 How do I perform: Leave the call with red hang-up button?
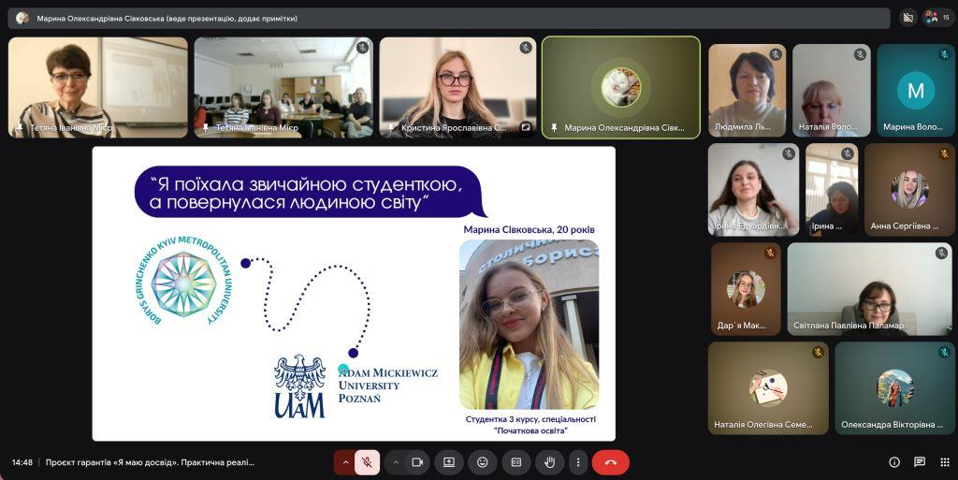click(x=611, y=462)
